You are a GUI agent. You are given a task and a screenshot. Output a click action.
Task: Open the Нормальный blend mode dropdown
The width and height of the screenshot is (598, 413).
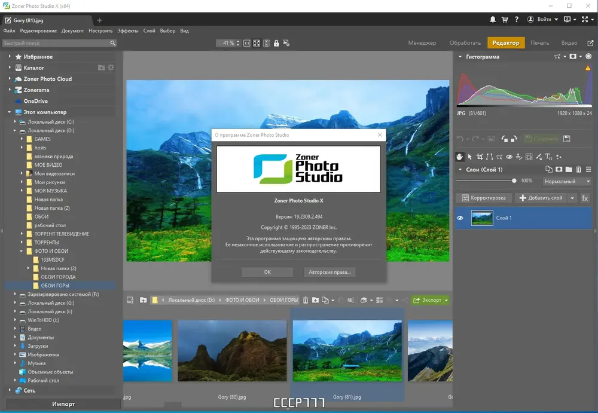[x=567, y=182]
